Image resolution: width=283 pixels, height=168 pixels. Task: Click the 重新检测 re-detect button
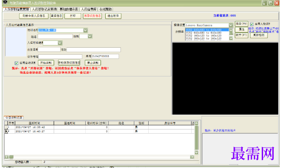point(259,35)
